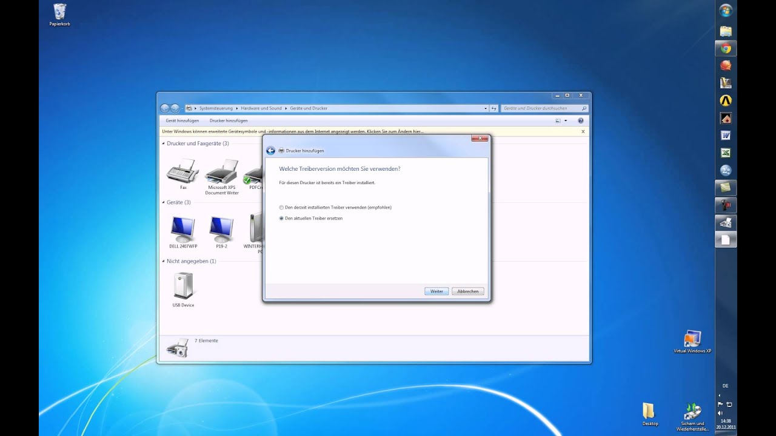Open the Action Center flag icon
Image resolution: width=776 pixels, height=436 pixels.
pyautogui.click(x=720, y=404)
